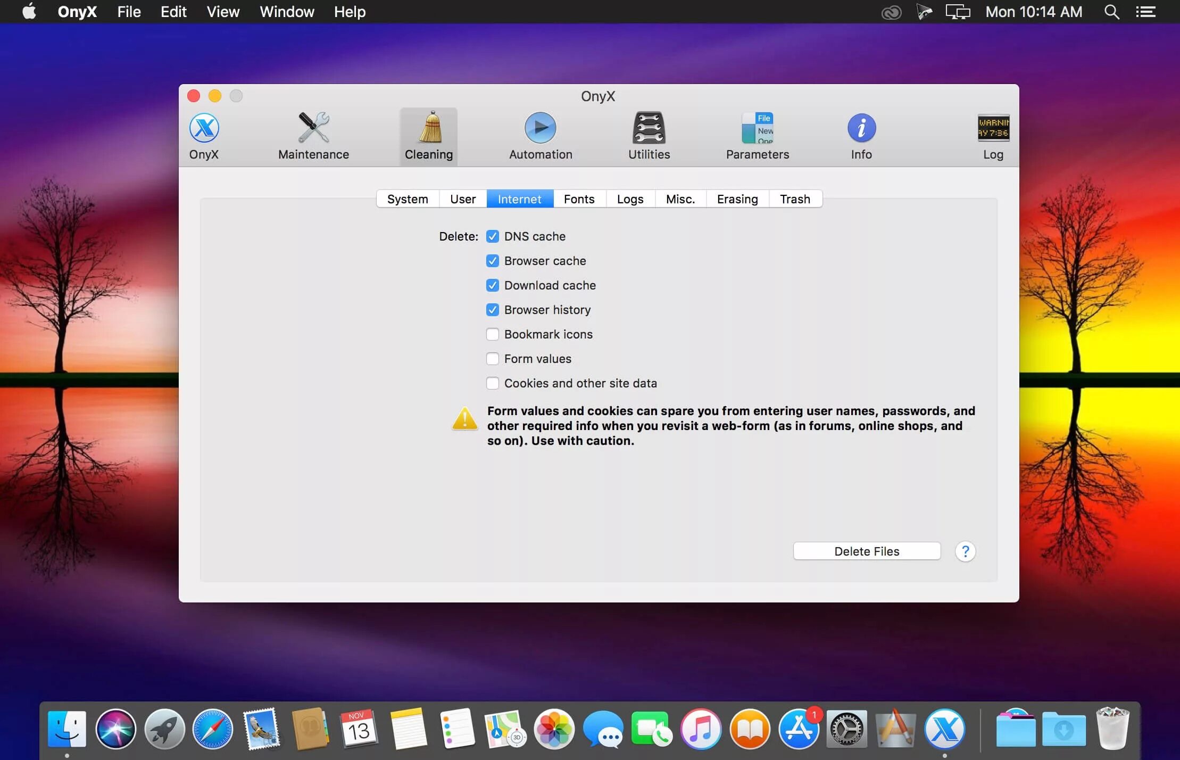The image size is (1180, 760).
Task: Click the question mark help button
Action: click(x=965, y=551)
